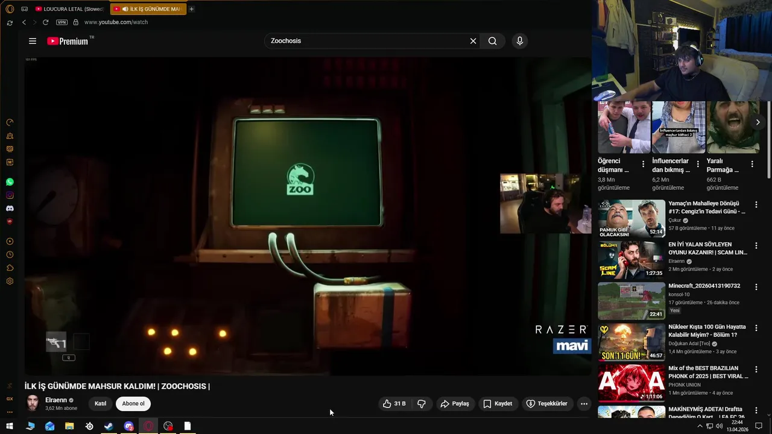Subscribe with the Abone ol button
Screen dimensions: 772x434
(x=133, y=404)
